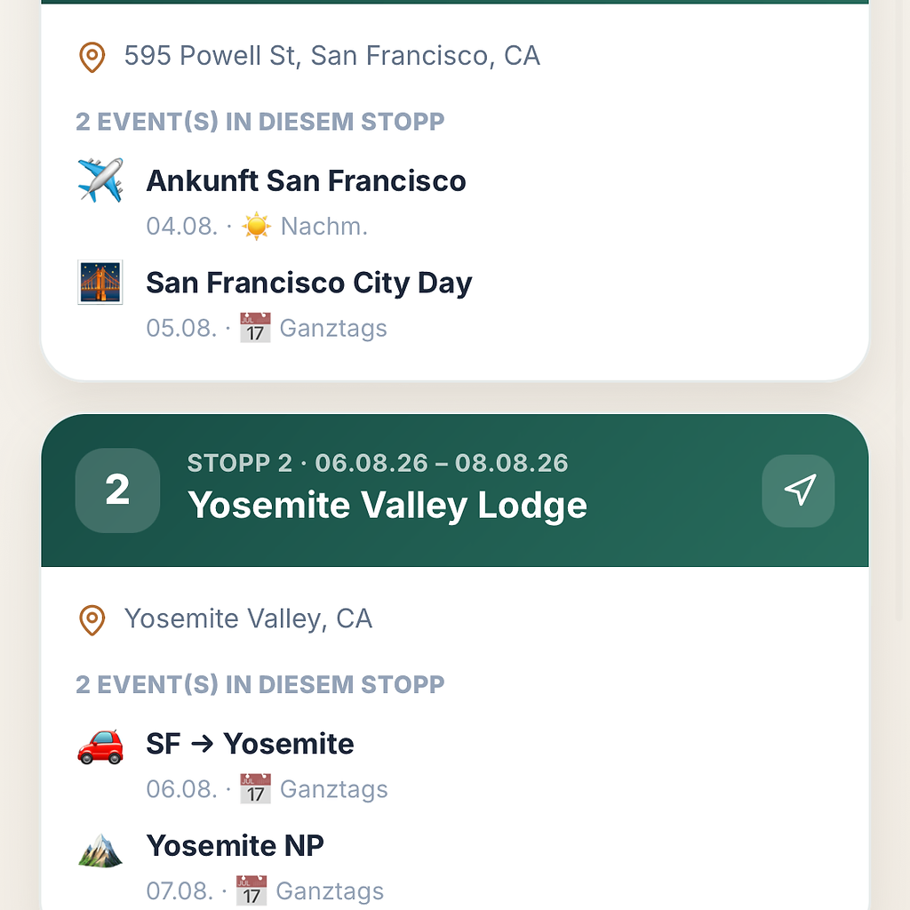The image size is (910, 910).
Task: Tap the calendar icon on the 07.08. event
Action: click(251, 890)
